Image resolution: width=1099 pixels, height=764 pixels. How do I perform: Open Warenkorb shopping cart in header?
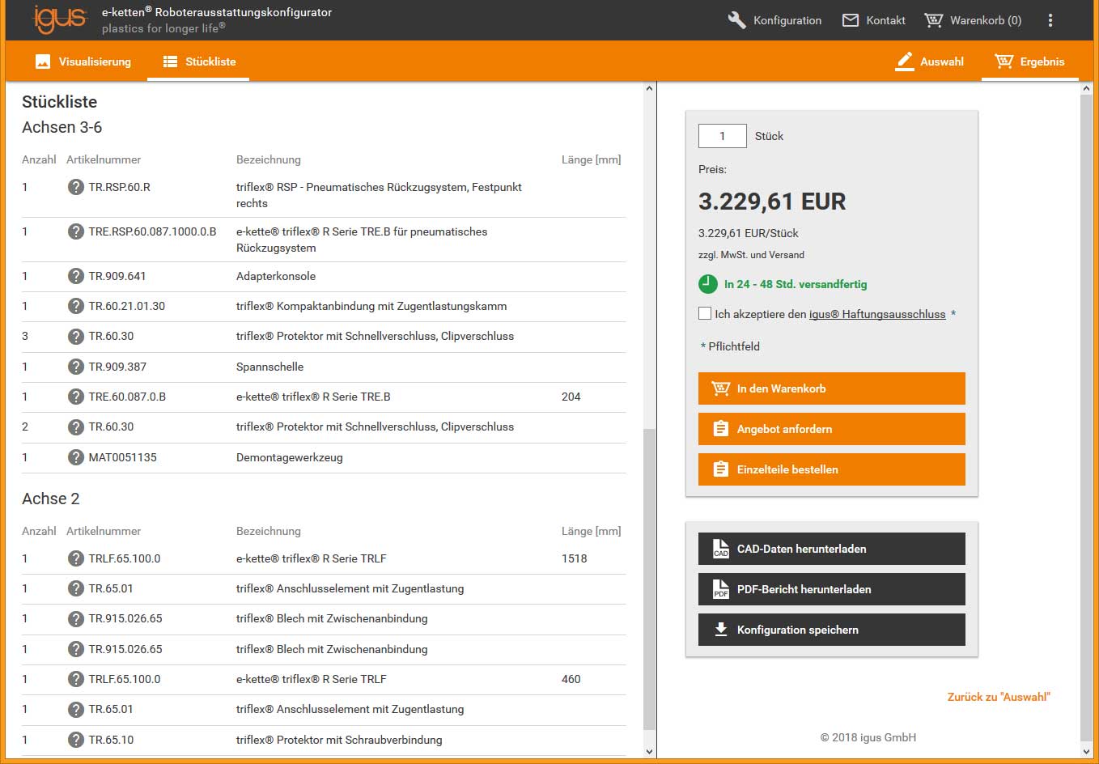pos(973,20)
